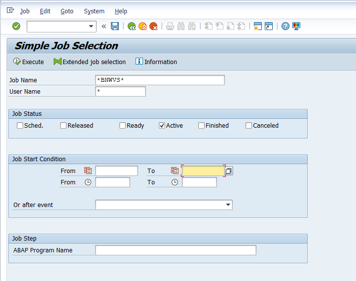The height and width of the screenshot is (281, 356).
Task: Click the orange Exit icon
Action: (x=142, y=26)
